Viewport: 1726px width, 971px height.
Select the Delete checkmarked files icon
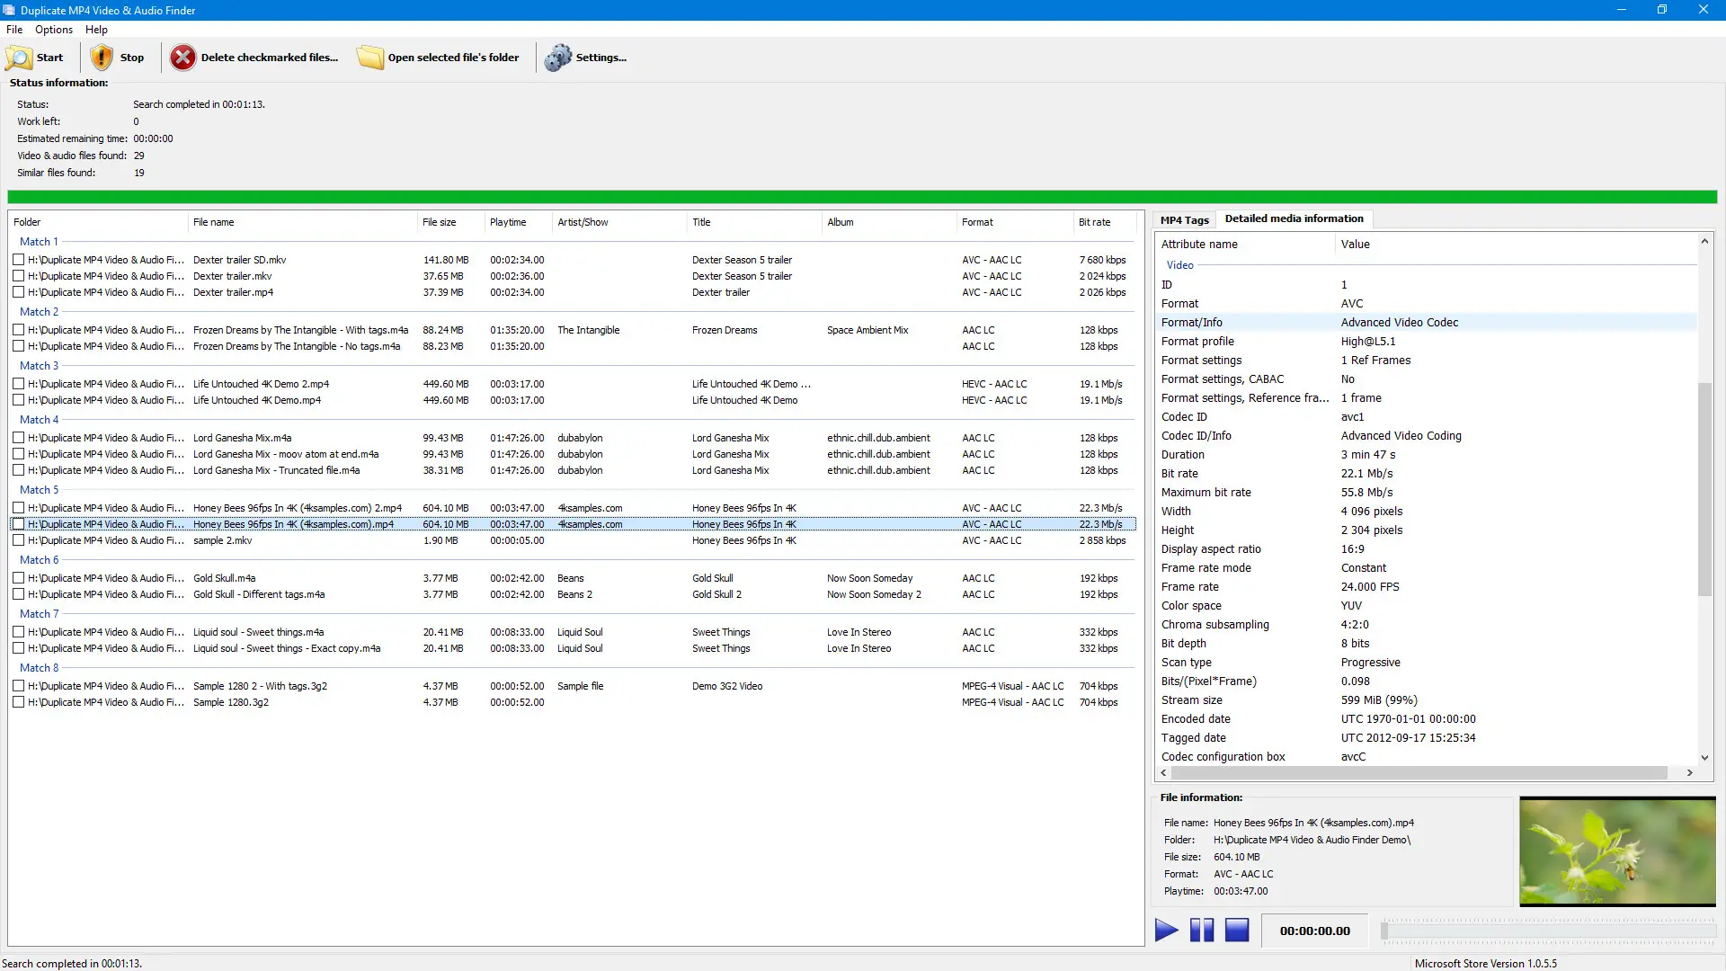pos(182,57)
